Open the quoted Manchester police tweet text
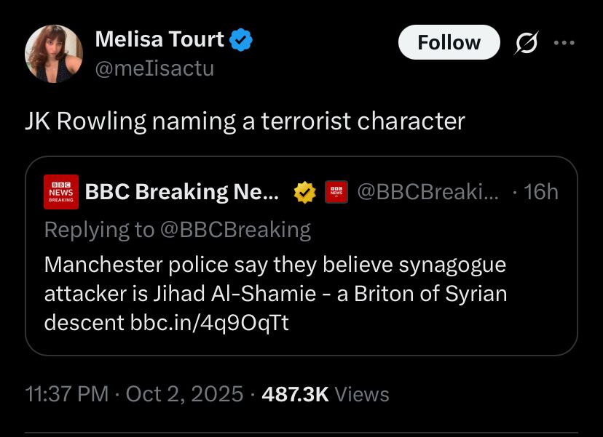Screen dimensions: 603x437 pyautogui.click(x=275, y=279)
